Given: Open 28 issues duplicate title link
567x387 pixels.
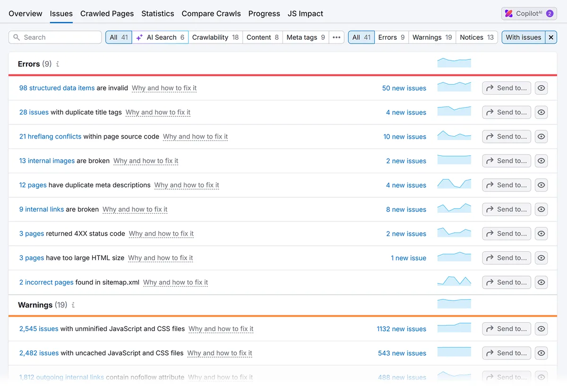Looking at the screenshot, I should pyautogui.click(x=34, y=112).
